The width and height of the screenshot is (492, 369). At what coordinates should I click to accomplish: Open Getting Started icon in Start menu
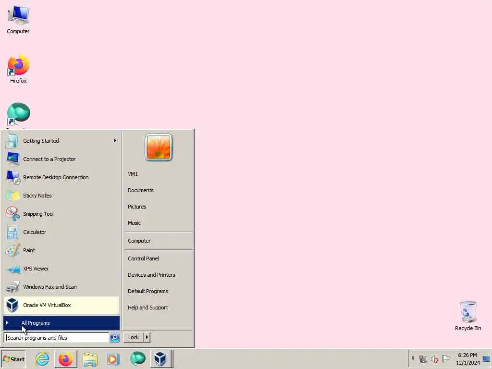click(12, 141)
